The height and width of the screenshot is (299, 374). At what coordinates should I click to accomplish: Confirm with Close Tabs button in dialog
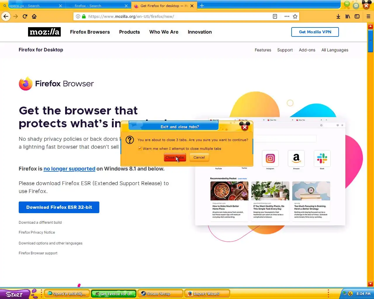(175, 157)
